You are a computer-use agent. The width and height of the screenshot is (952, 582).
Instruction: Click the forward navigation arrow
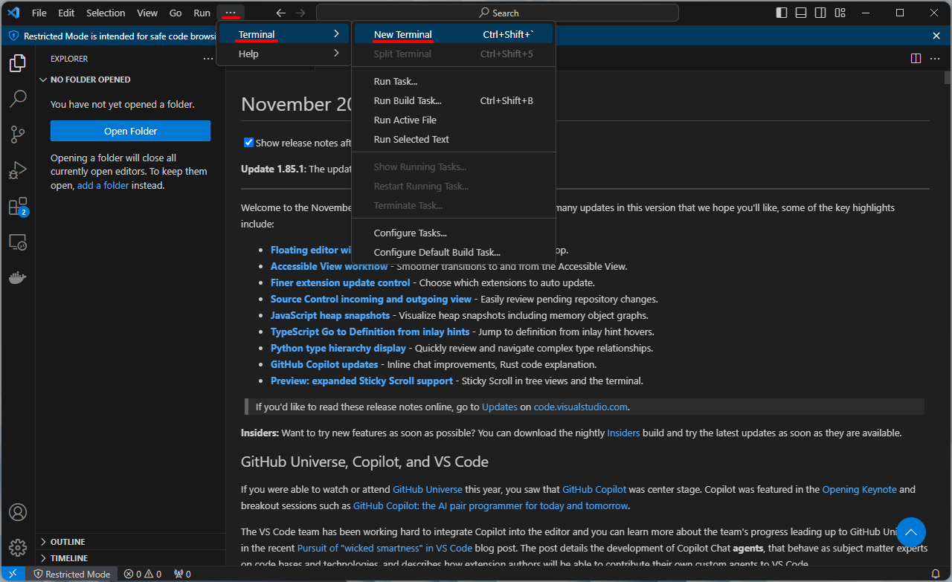[300, 13]
